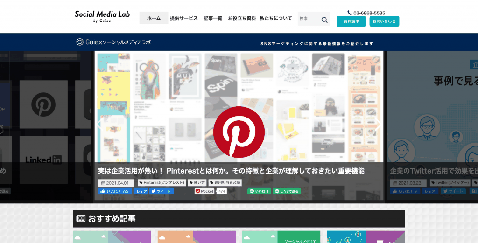
Task: Click the 資料請求 button
Action: pyautogui.click(x=351, y=21)
